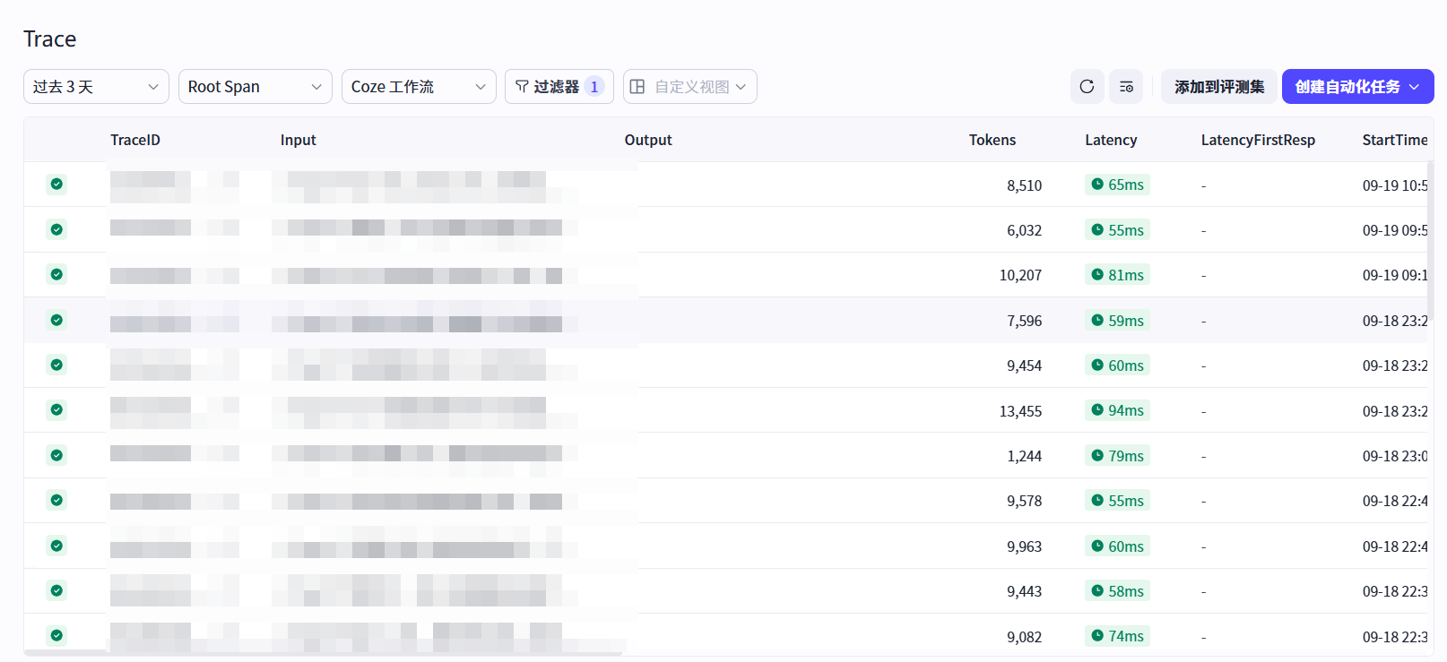
Task: Click the refresh icon button
Action: 1087,87
